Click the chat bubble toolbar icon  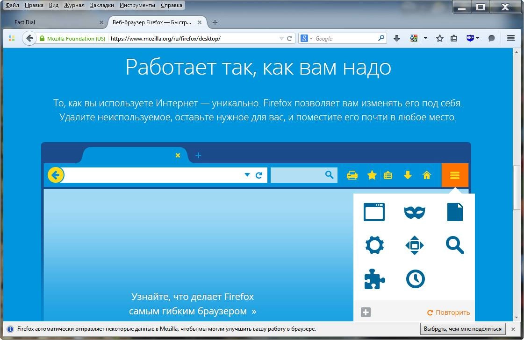pyautogui.click(x=492, y=38)
